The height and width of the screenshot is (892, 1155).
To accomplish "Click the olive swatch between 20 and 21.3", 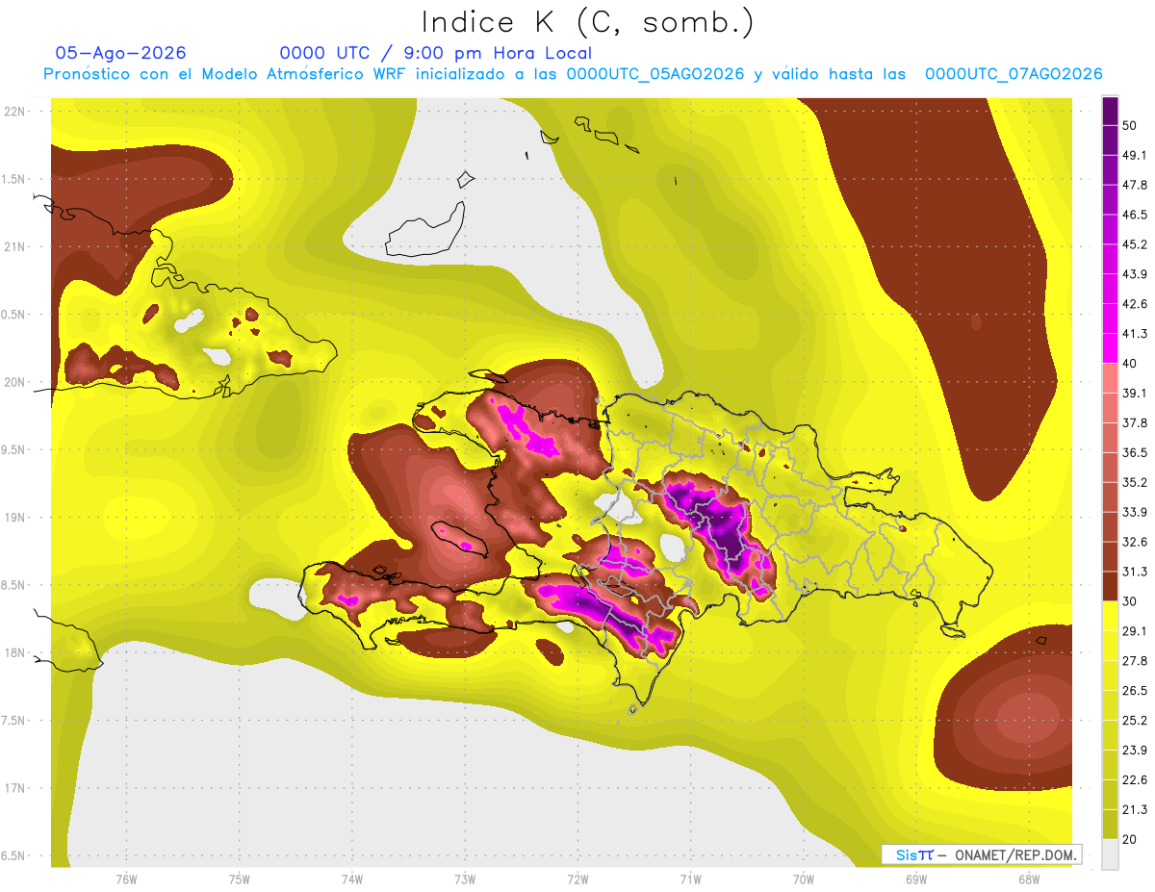I will pyautogui.click(x=1110, y=824).
